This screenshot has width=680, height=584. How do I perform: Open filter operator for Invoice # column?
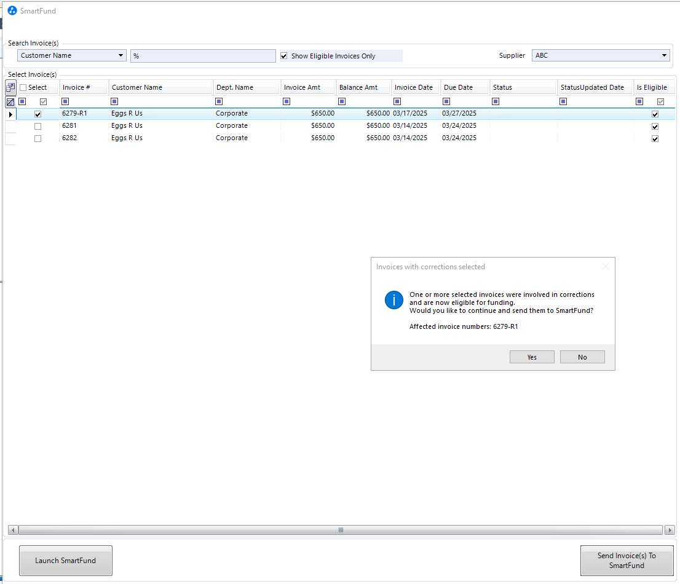pos(65,101)
